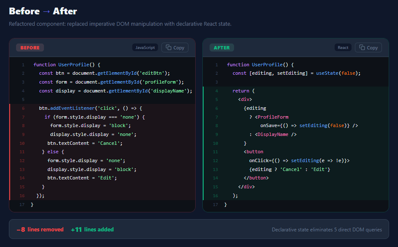Click the '} else {' line
This screenshot has width=398, height=247.
pyautogui.click(x=102, y=152)
